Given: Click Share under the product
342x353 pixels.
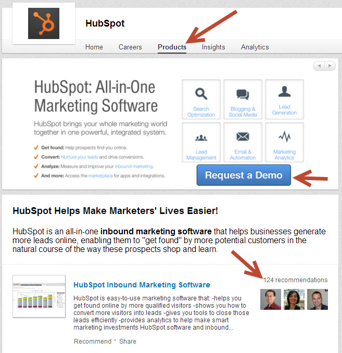Looking at the screenshot, I should point(128,342).
